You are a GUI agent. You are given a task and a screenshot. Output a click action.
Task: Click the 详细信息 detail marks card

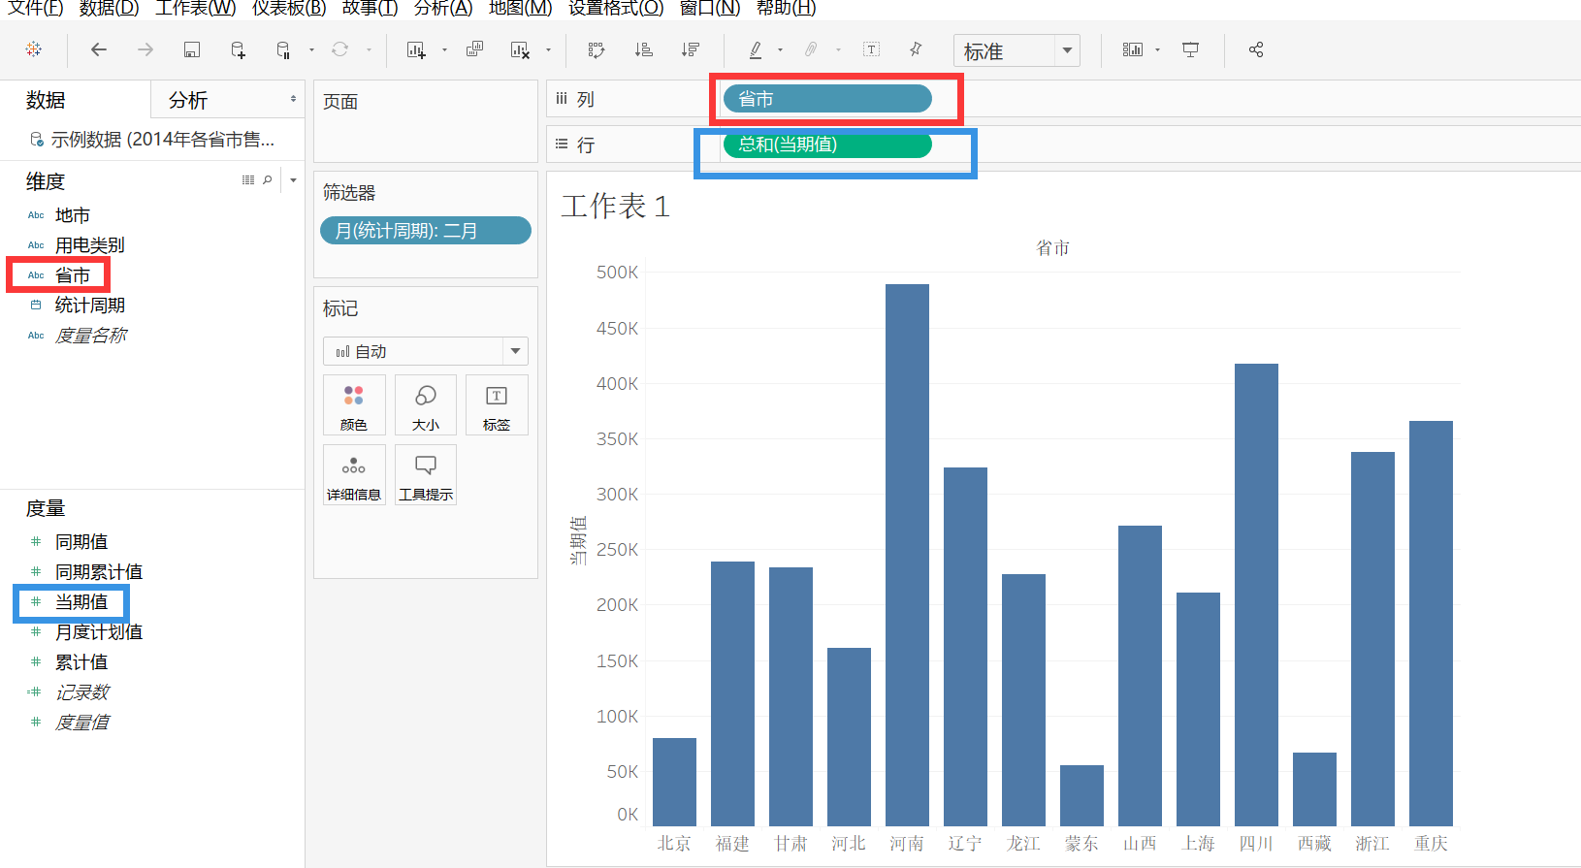point(354,474)
